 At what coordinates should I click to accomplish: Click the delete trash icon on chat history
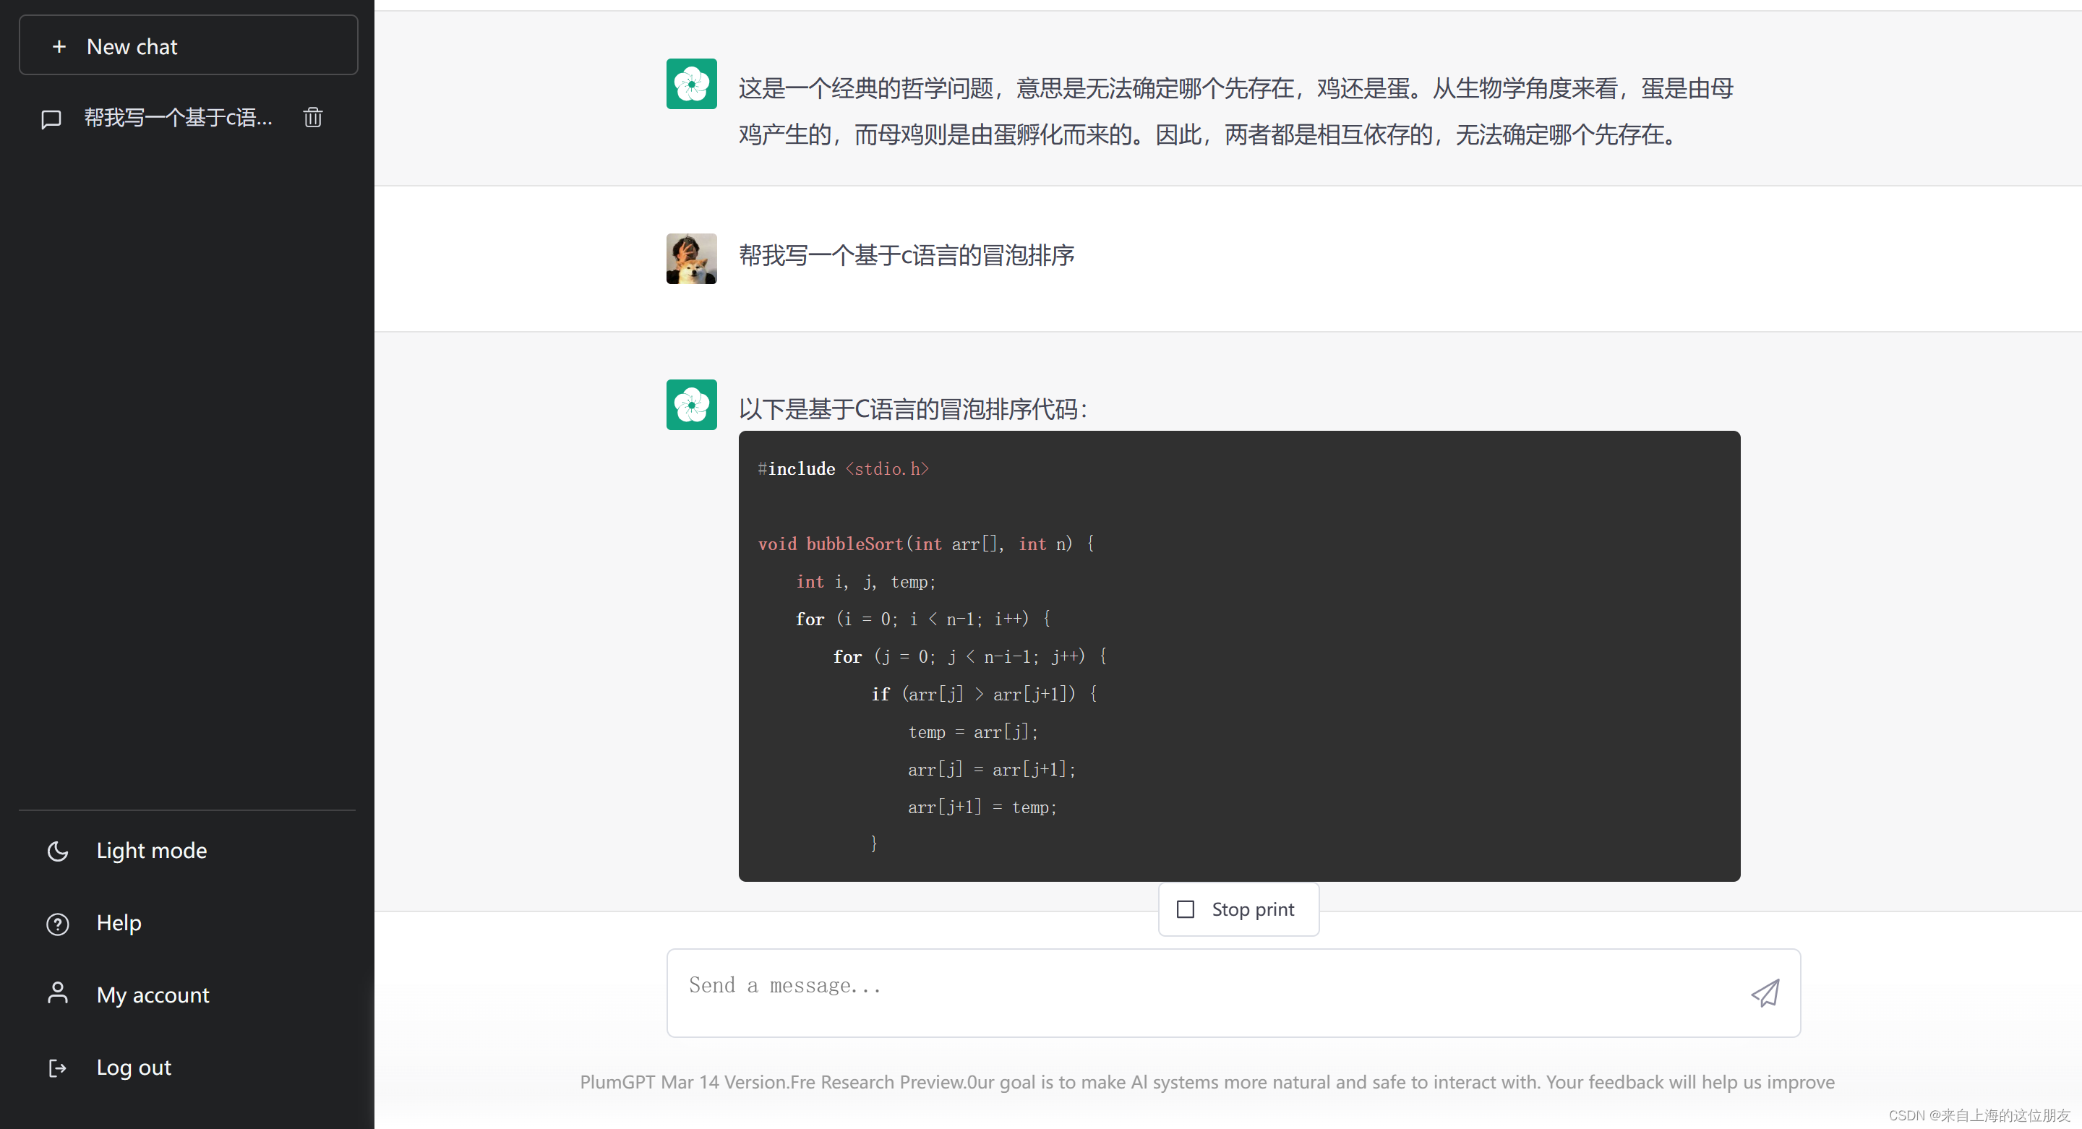tap(313, 119)
